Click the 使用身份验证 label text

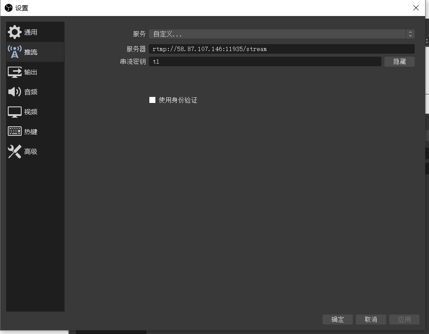[178, 100]
